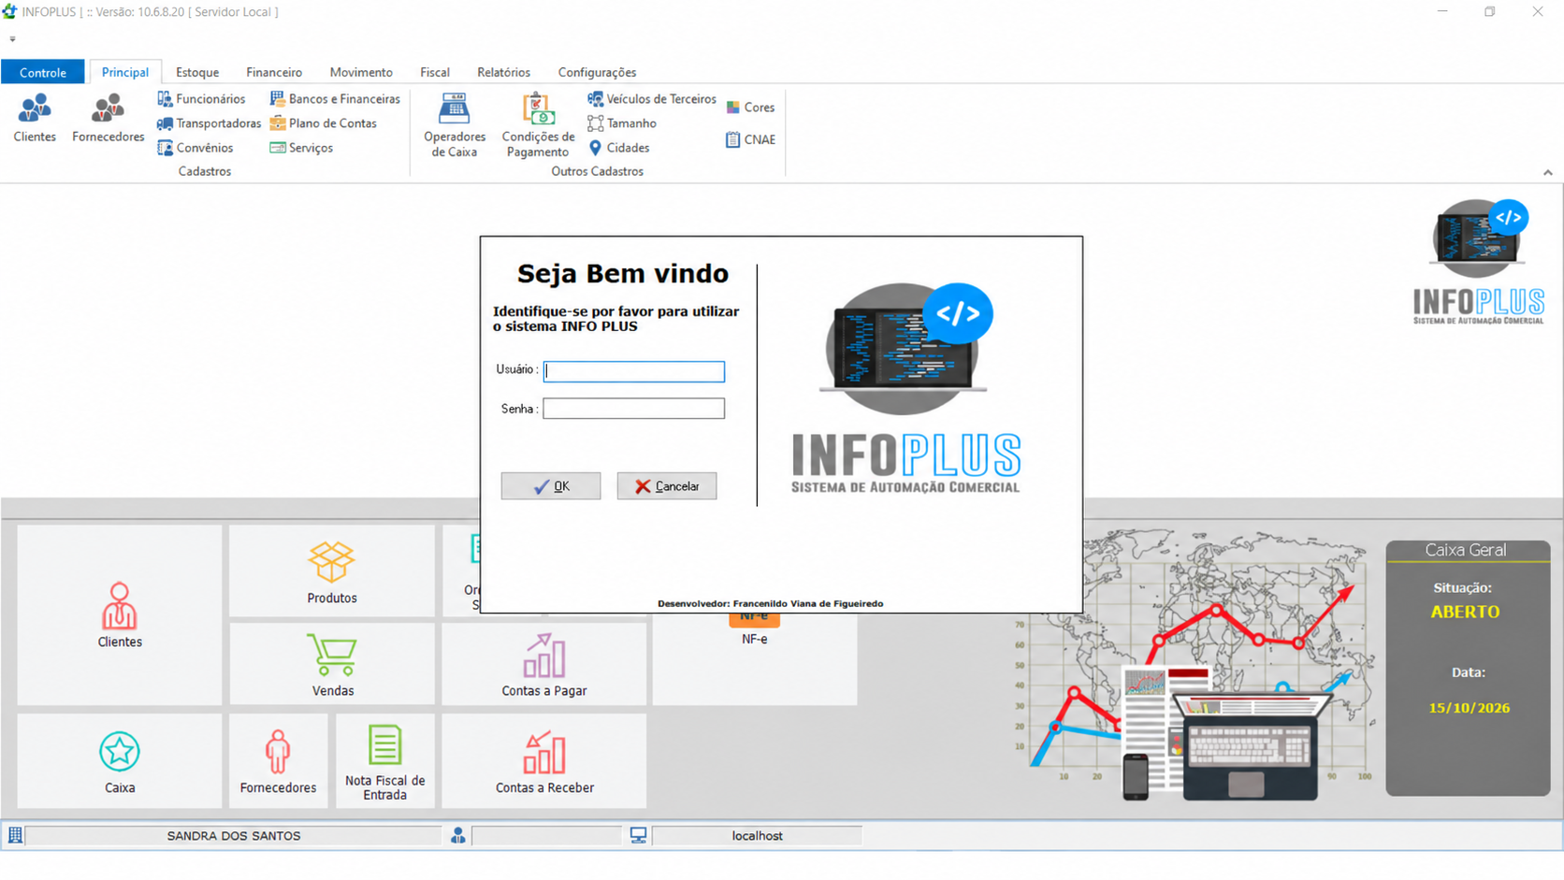Open Serviços registry
This screenshot has width=1564, height=880.
[x=301, y=147]
